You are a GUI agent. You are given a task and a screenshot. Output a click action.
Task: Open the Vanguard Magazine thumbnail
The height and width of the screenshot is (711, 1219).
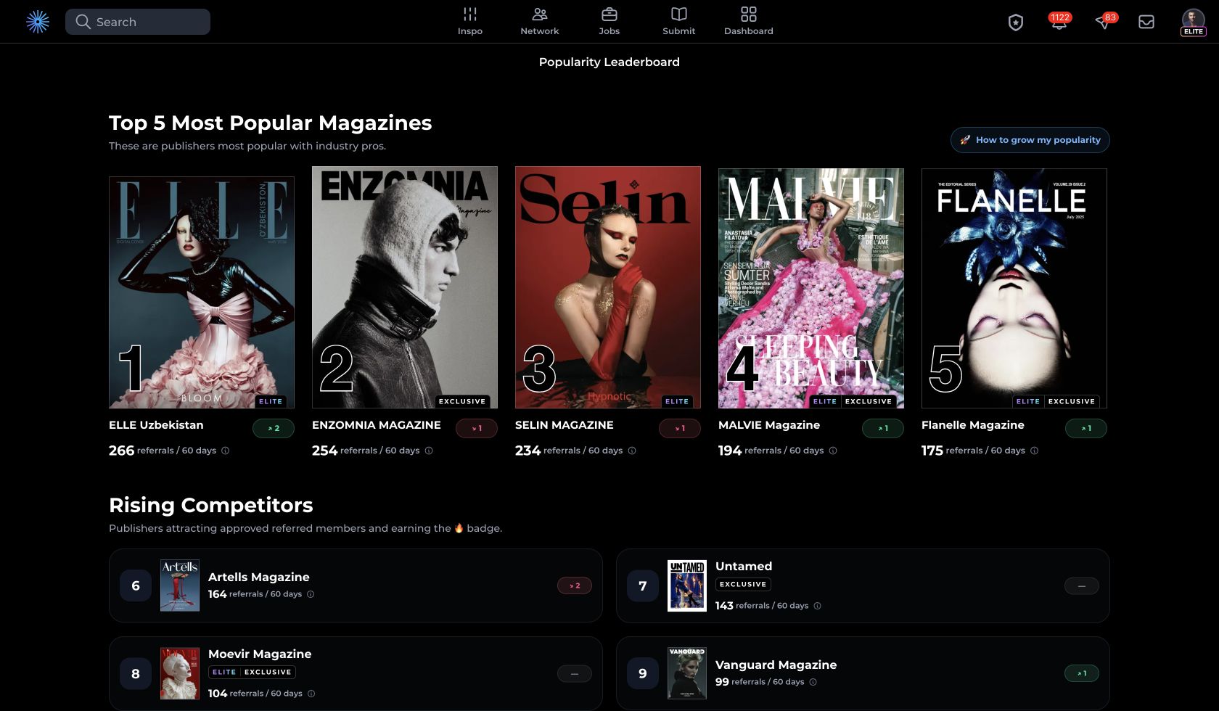(x=687, y=673)
